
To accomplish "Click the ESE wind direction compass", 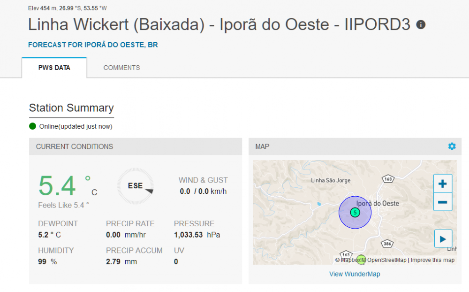I will [136, 186].
